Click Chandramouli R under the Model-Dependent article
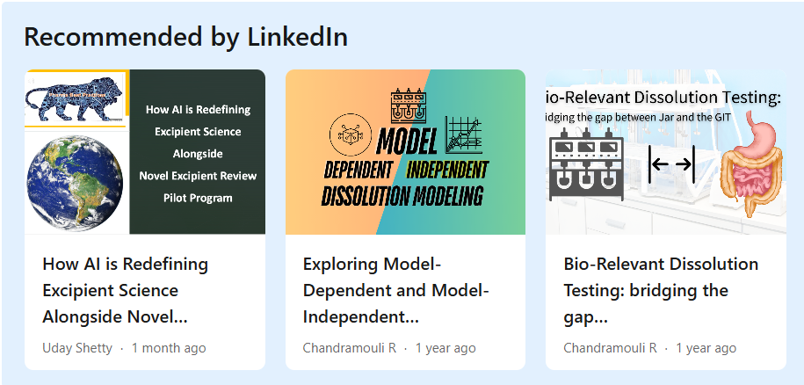The image size is (804, 385). 349,348
